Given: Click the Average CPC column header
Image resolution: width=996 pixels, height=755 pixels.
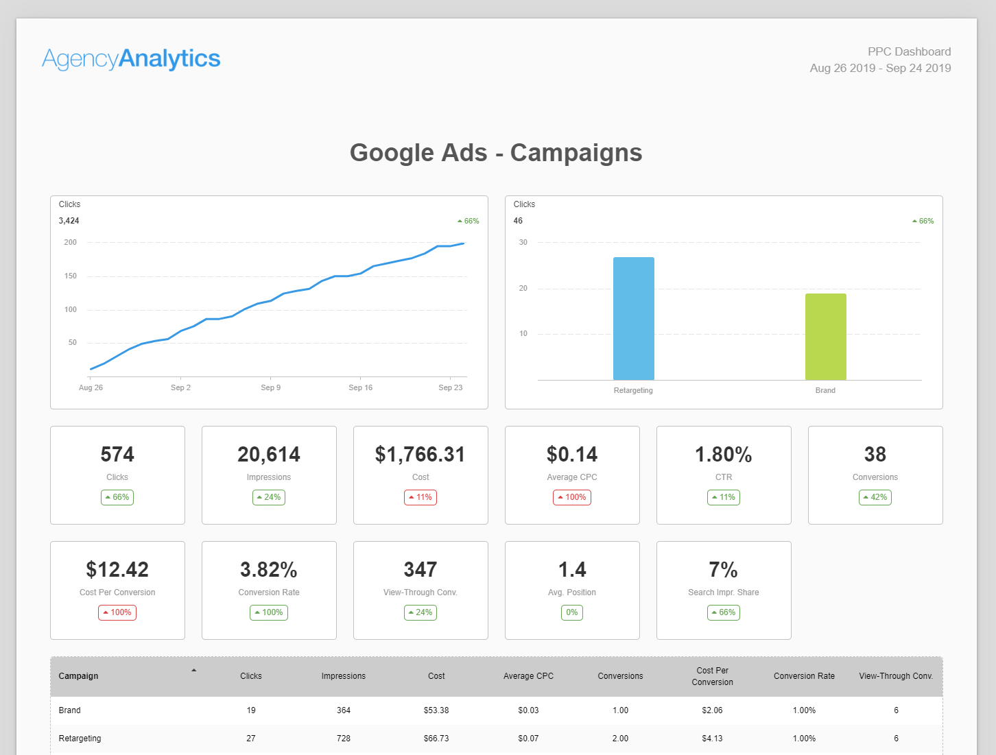Looking at the screenshot, I should point(528,676).
